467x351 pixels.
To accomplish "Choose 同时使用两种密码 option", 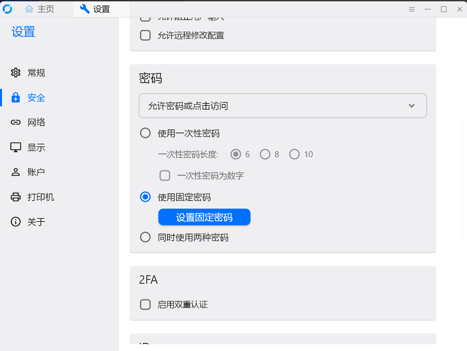I will (x=145, y=237).
